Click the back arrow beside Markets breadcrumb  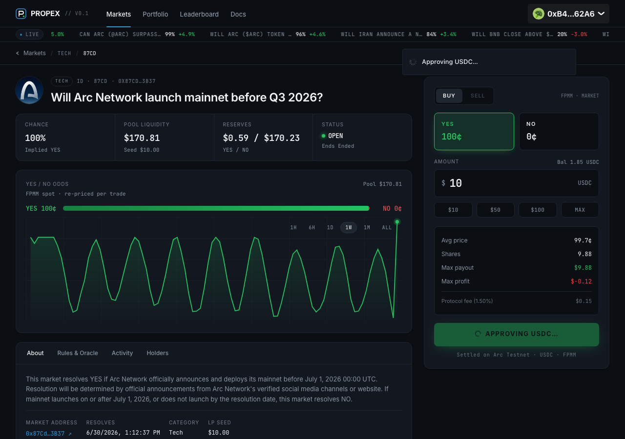(x=18, y=53)
